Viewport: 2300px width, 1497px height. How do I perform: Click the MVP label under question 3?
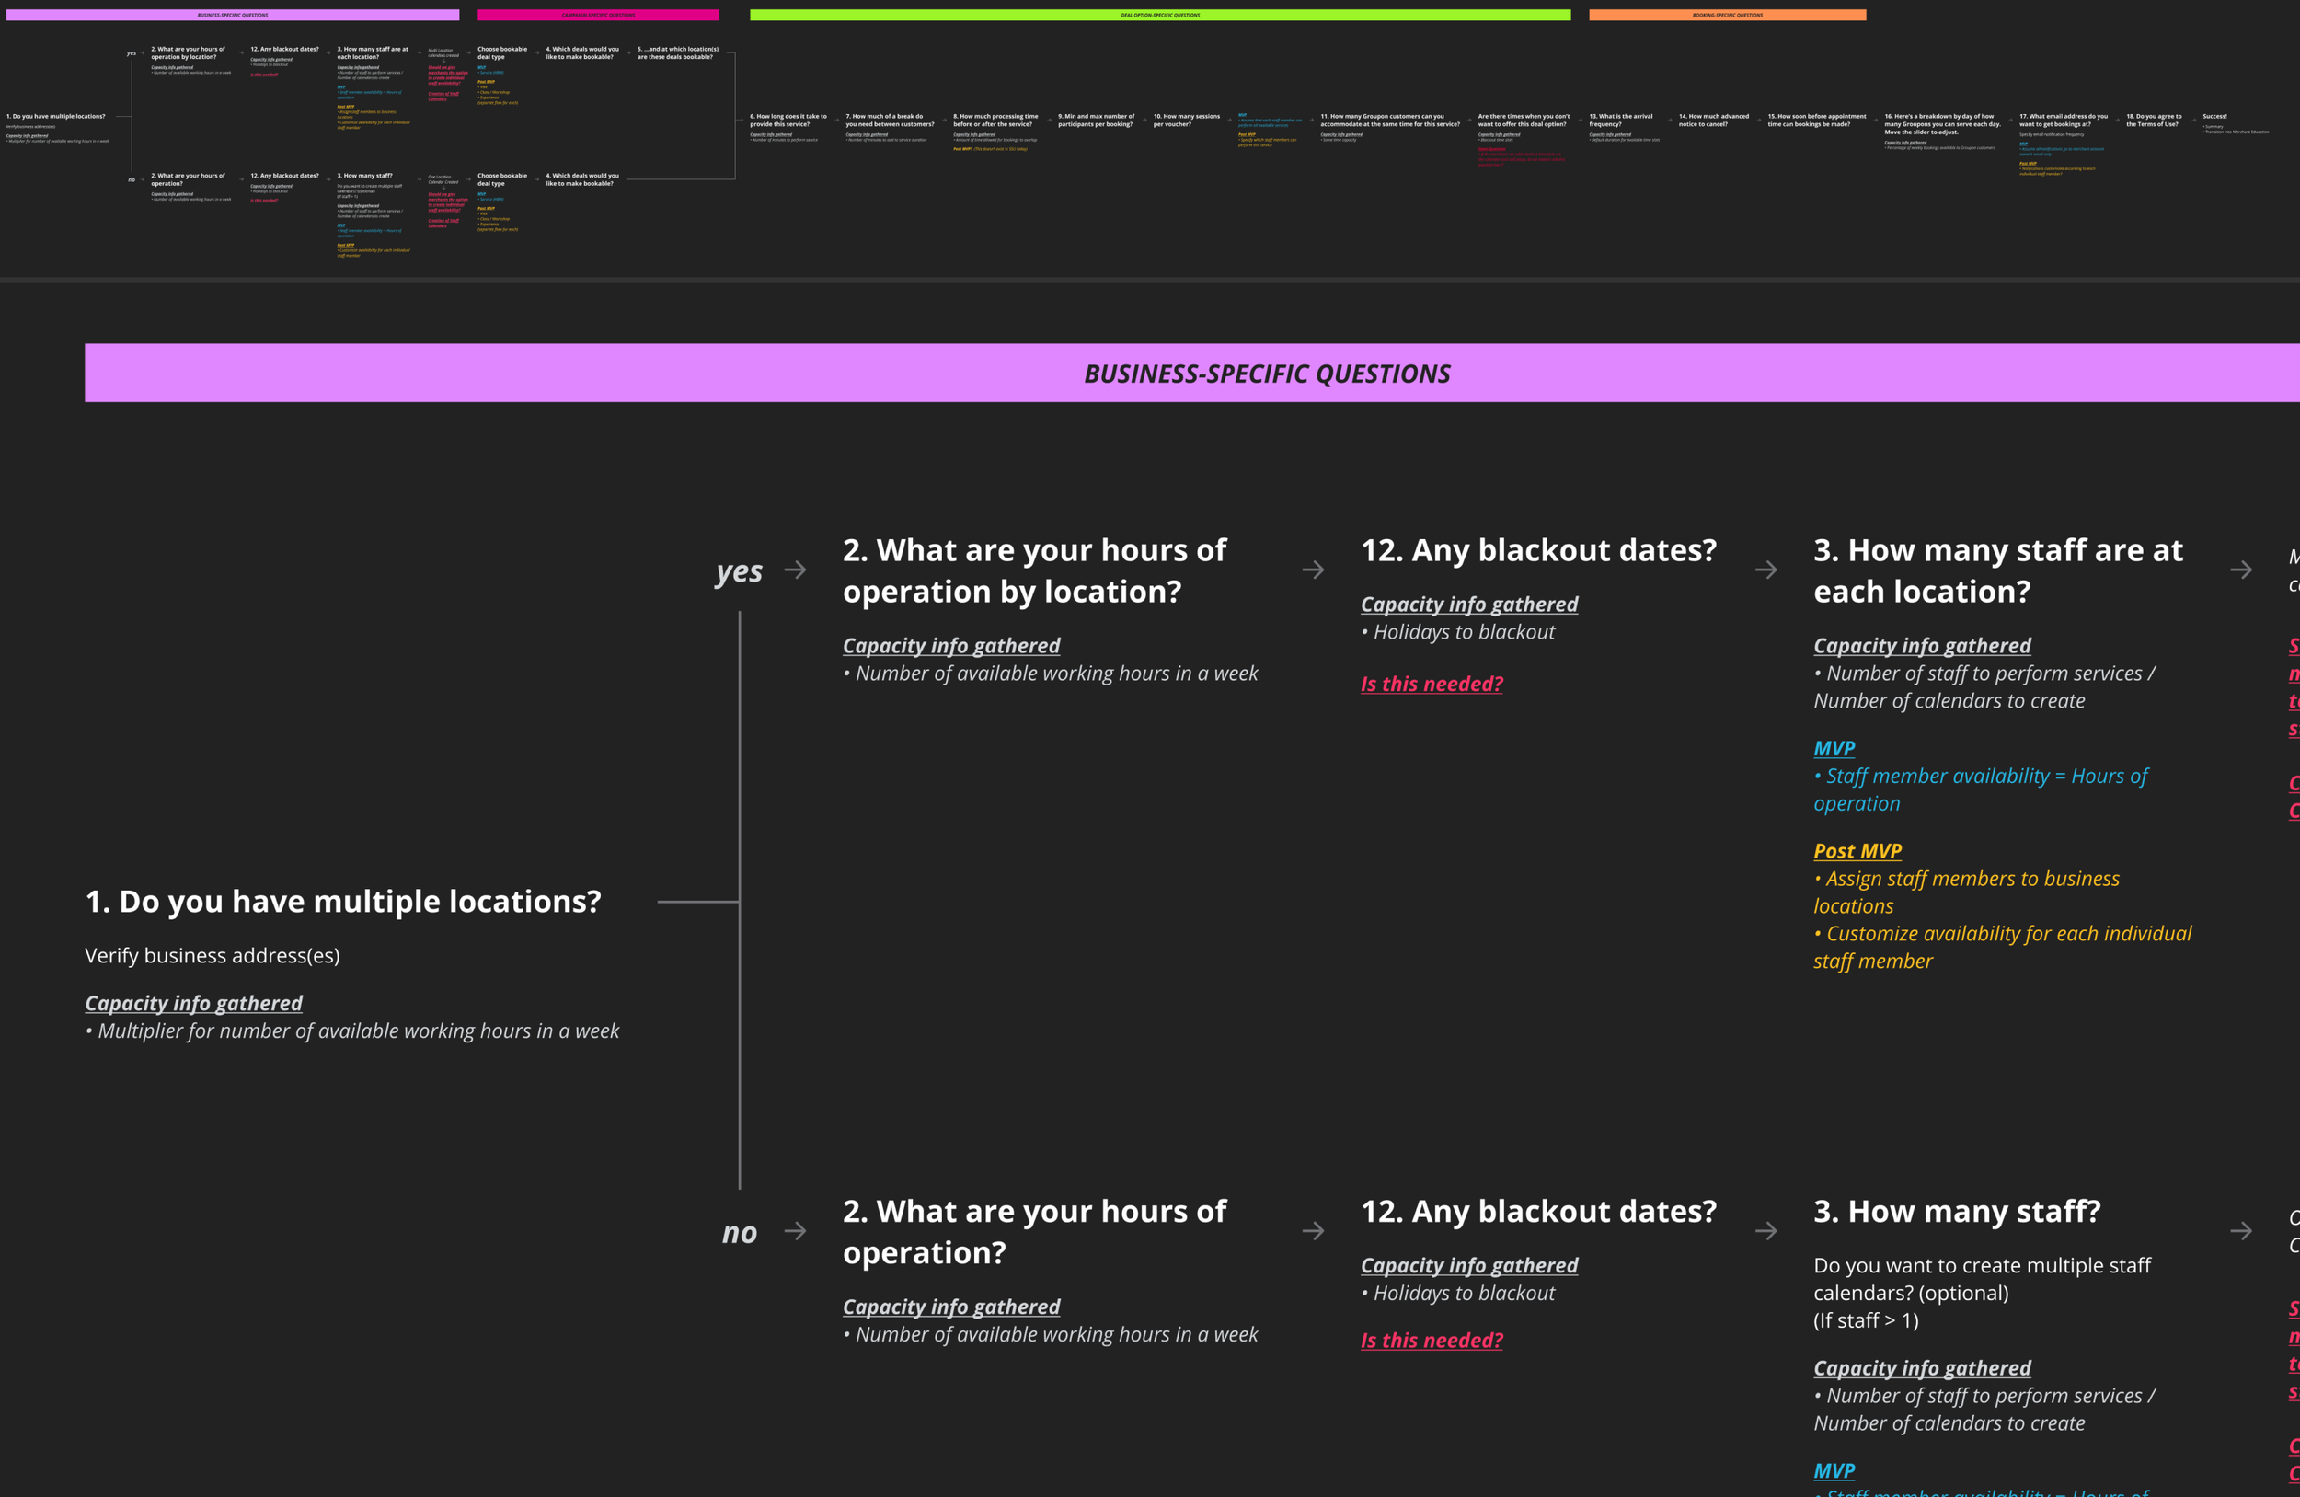coord(1833,748)
